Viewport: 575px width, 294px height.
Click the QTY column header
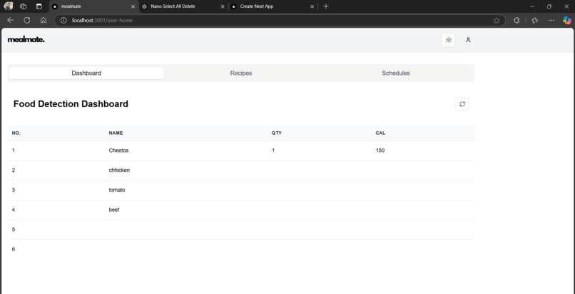click(x=277, y=133)
